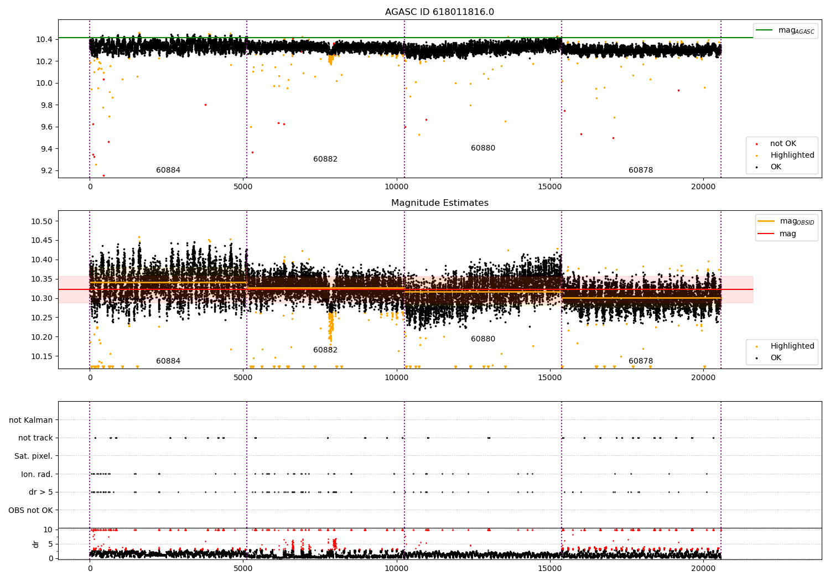Click the '10.30' y-axis tick in middle plot

[42, 299]
